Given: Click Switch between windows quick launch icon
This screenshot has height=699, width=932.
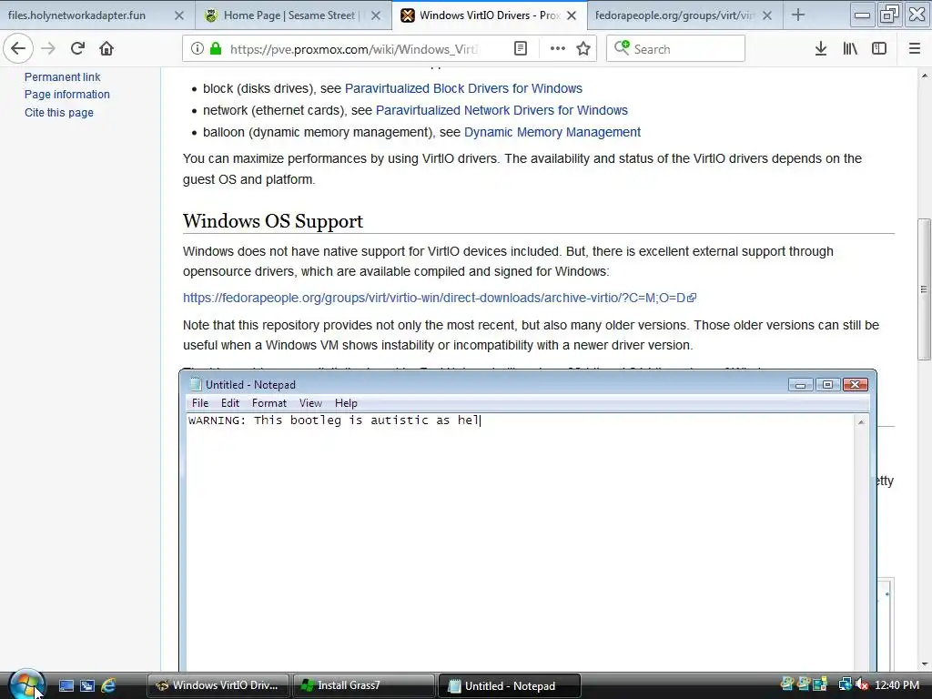Looking at the screenshot, I should (x=87, y=686).
